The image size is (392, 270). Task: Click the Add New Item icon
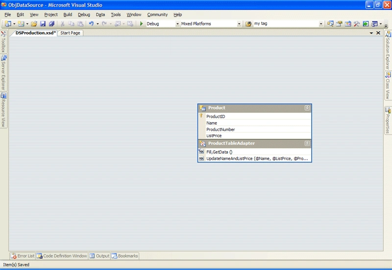[x=21, y=23]
